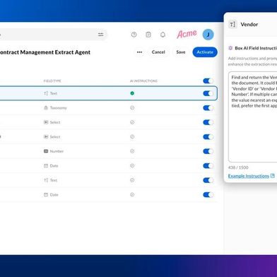Click AI instructions icon in first Select row
The image size is (277, 277).
tap(132, 122)
